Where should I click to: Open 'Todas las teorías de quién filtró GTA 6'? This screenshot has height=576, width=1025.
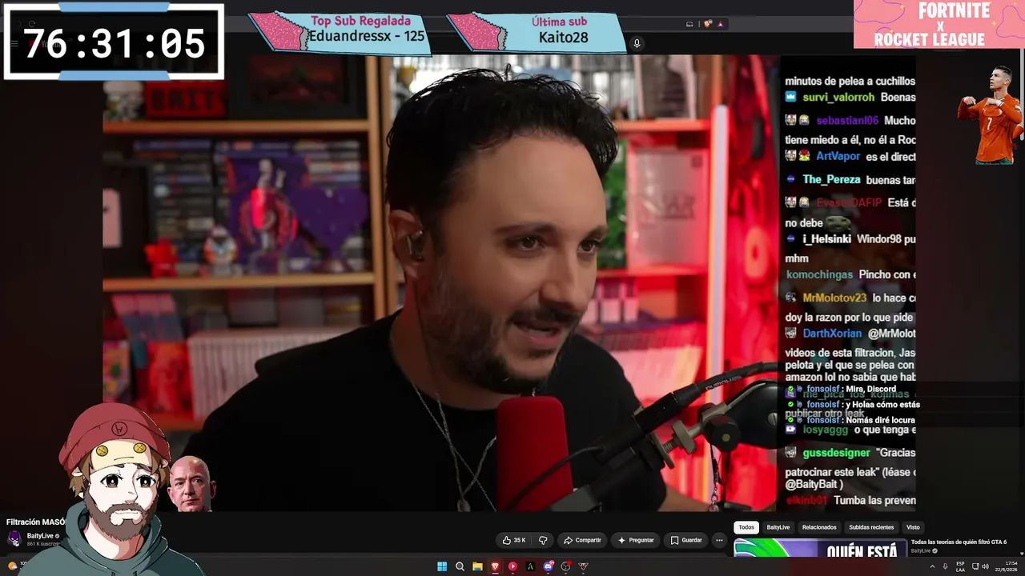click(x=959, y=542)
